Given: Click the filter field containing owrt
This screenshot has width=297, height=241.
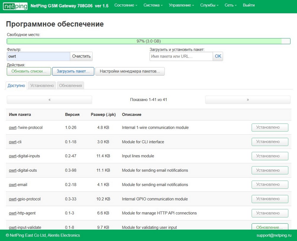Looking at the screenshot, I should [x=38, y=56].
